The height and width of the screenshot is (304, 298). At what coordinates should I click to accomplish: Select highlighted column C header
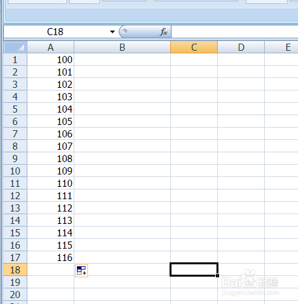[194, 47]
